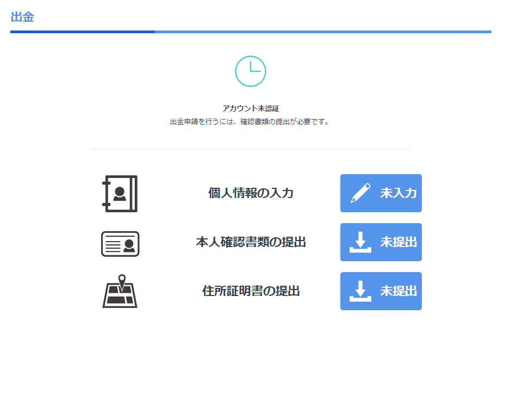
Task: Click the 未提出 label for 本人確認書類の提出
Action: click(399, 242)
